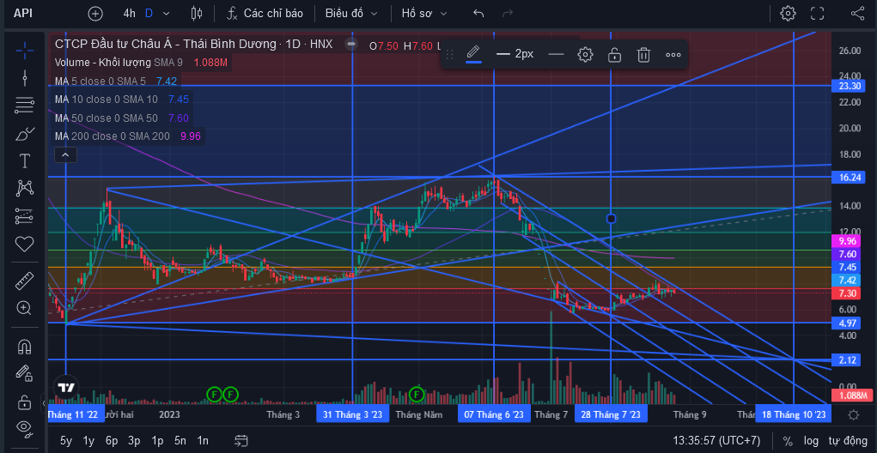Select the 5n date range
The width and height of the screenshot is (877, 453).
click(180, 441)
